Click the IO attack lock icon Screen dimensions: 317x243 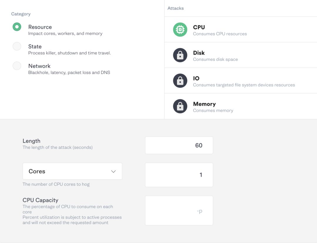(180, 81)
